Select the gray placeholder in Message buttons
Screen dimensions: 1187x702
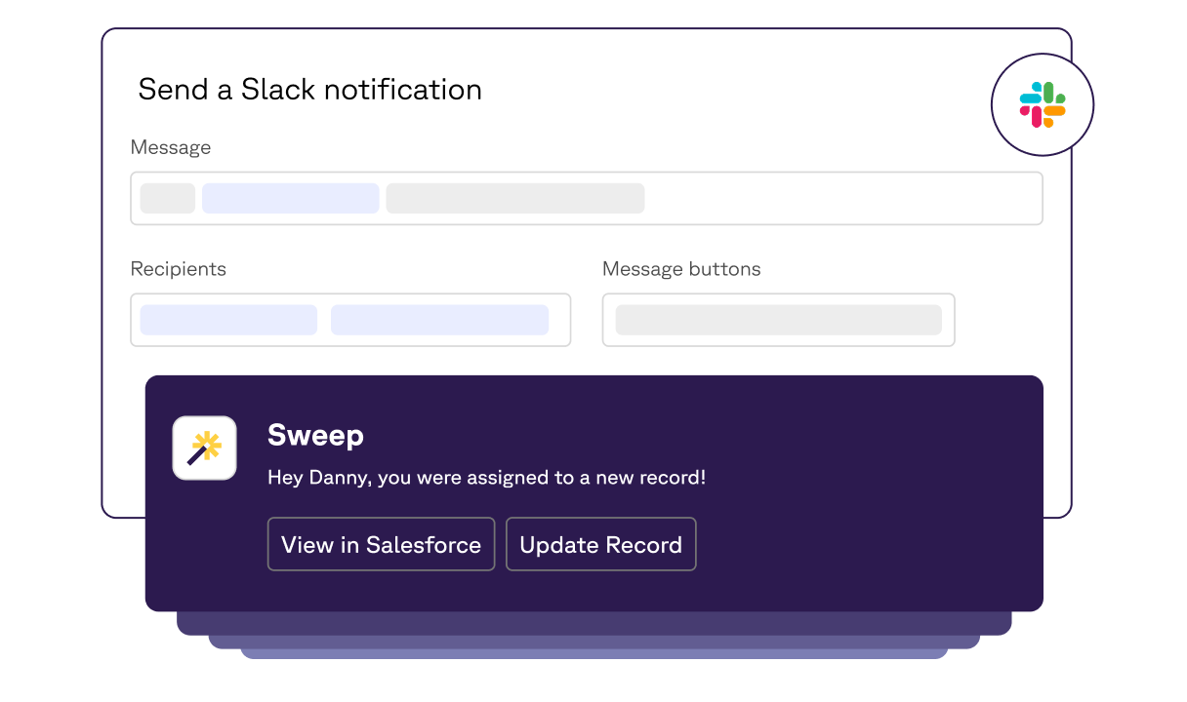pyautogui.click(x=778, y=320)
